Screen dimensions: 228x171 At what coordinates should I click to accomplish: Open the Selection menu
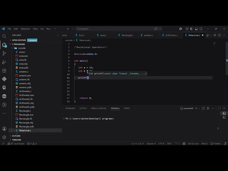click(25, 29)
